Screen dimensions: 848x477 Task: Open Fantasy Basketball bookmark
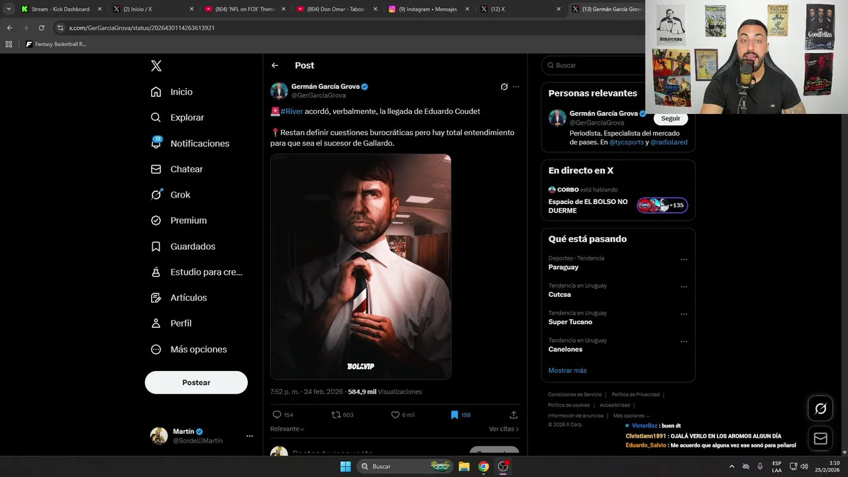(x=56, y=44)
